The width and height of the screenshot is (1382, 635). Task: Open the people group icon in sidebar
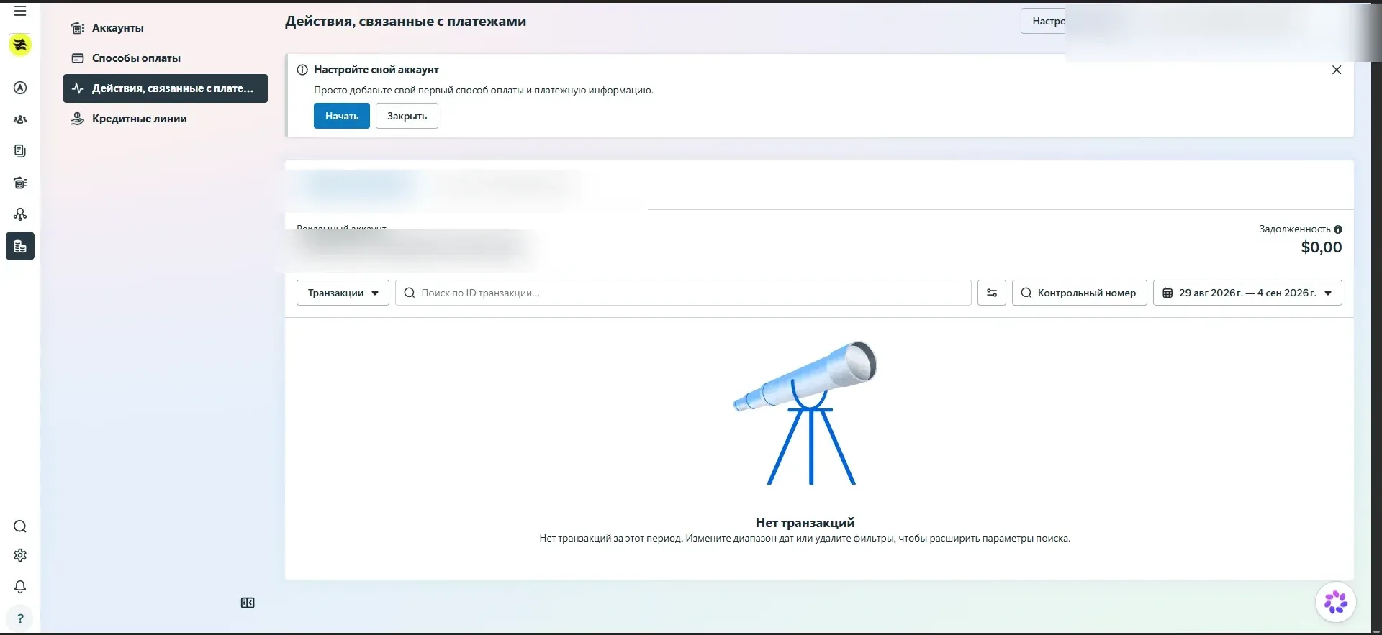(20, 119)
